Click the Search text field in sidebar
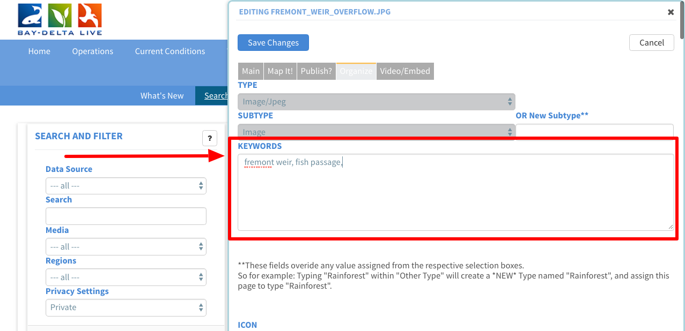Image resolution: width=685 pixels, height=331 pixels. point(126,216)
